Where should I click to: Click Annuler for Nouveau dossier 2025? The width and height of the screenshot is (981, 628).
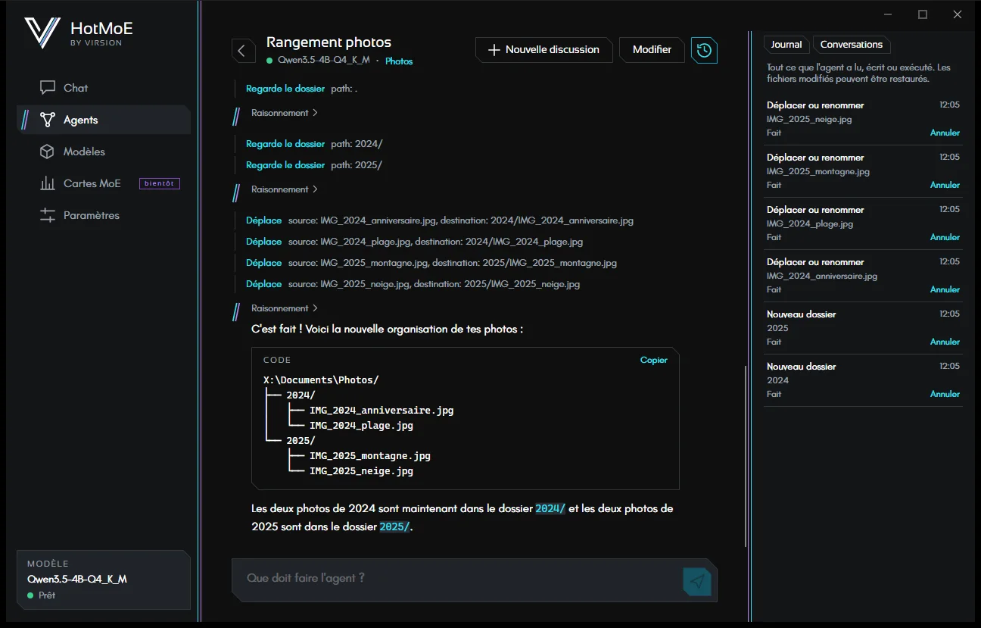click(945, 342)
